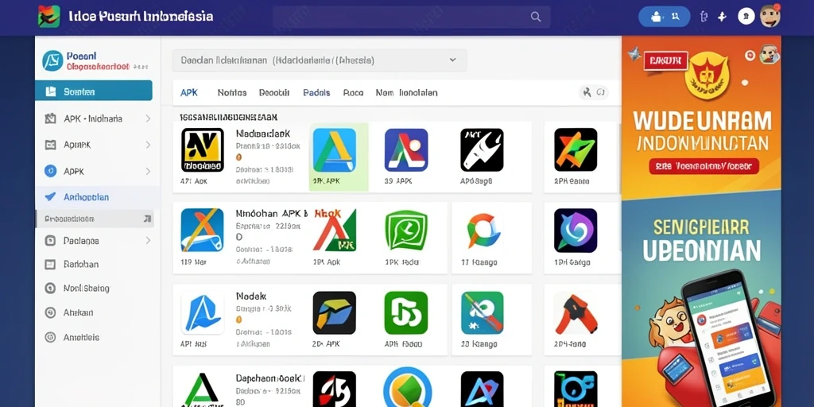Switch to the Roce tab
814x407 pixels.
[x=353, y=93]
